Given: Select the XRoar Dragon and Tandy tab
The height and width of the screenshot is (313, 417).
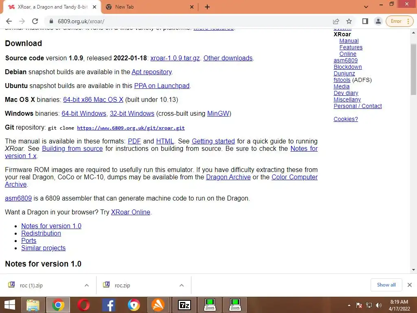Looking at the screenshot, I should (x=52, y=7).
